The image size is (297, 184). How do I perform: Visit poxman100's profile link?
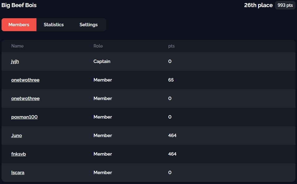24,117
